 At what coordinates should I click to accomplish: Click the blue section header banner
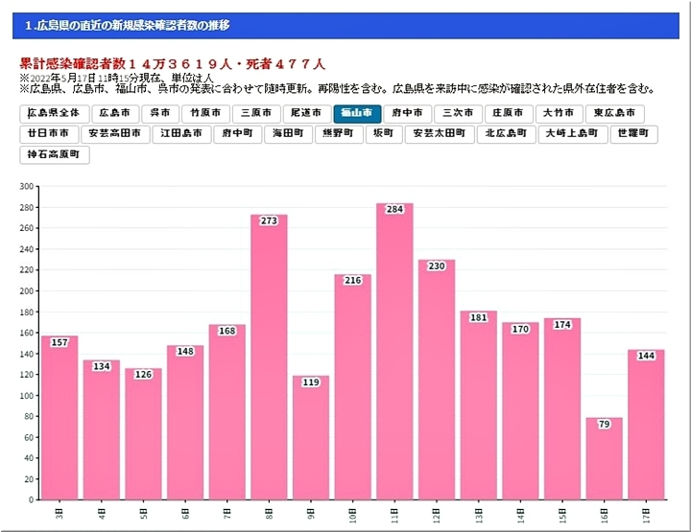[x=345, y=25]
